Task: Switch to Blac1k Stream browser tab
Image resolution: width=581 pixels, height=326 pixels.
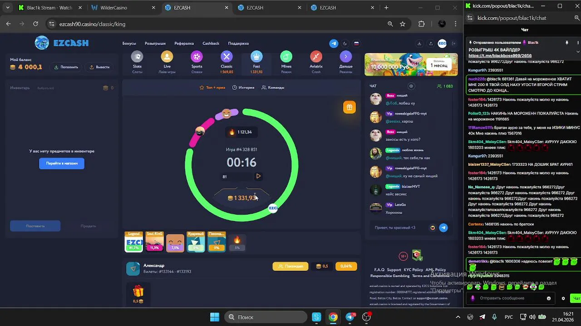Action: (x=50, y=8)
